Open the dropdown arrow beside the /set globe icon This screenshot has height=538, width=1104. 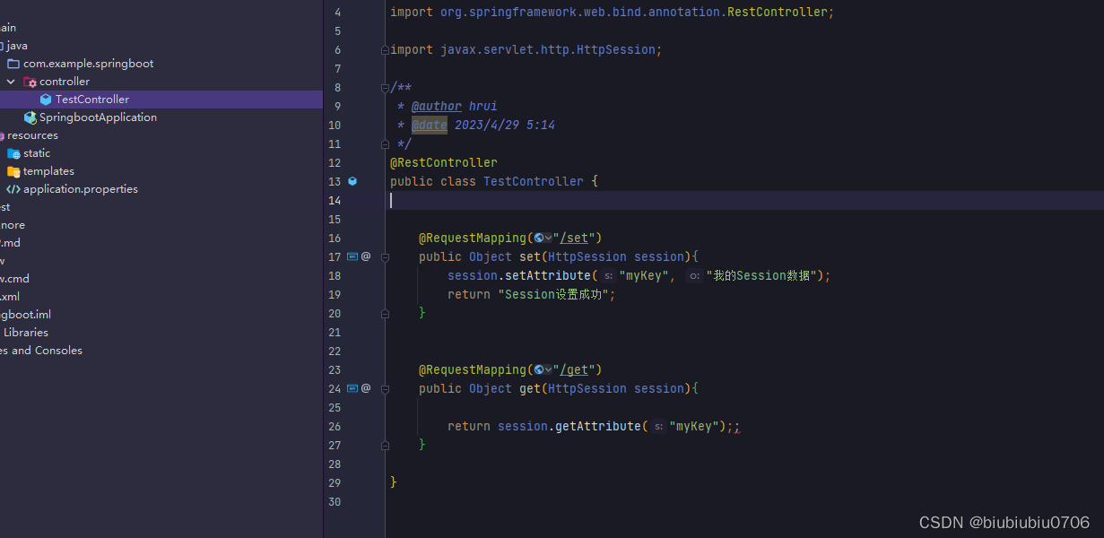click(550, 238)
